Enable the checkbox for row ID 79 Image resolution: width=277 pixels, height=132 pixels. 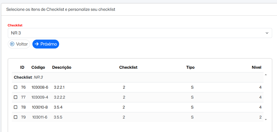pyautogui.click(x=16, y=117)
